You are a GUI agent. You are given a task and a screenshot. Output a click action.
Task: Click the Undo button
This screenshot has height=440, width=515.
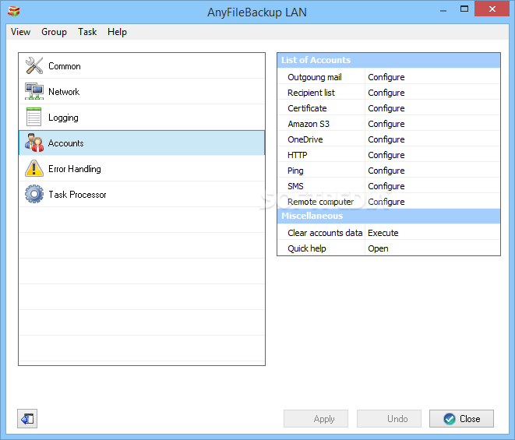tap(390, 419)
